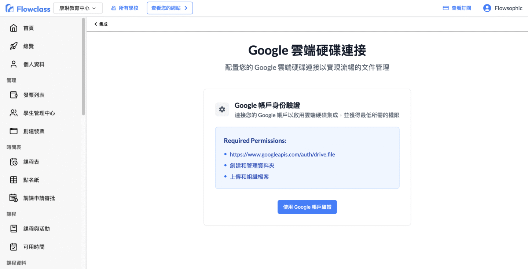Click the sidebar vertical scrollbar

tap(84, 66)
